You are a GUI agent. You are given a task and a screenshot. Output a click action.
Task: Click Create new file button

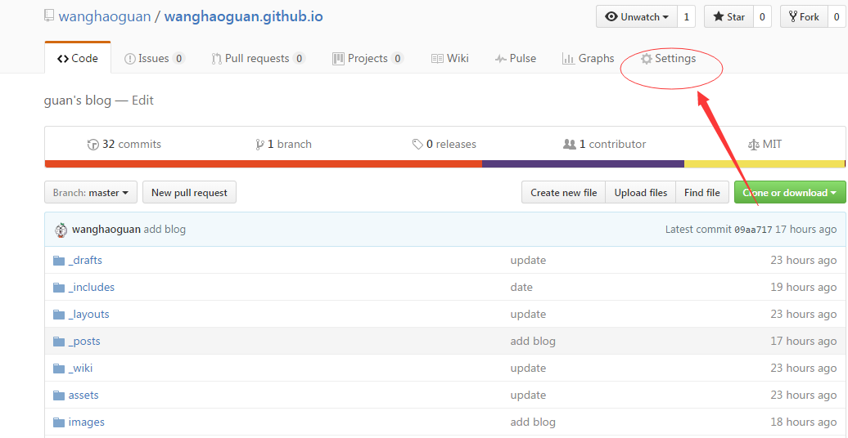(x=563, y=192)
